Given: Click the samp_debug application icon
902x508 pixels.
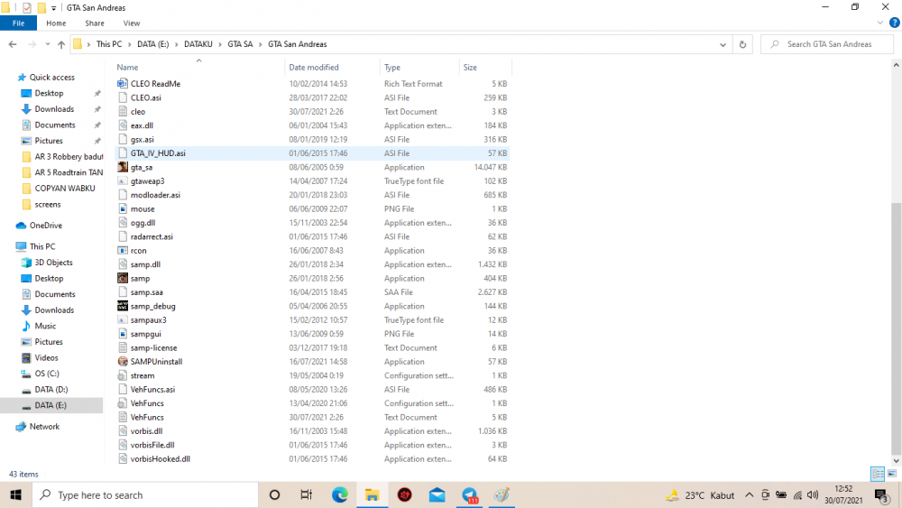Looking at the screenshot, I should tap(123, 306).
